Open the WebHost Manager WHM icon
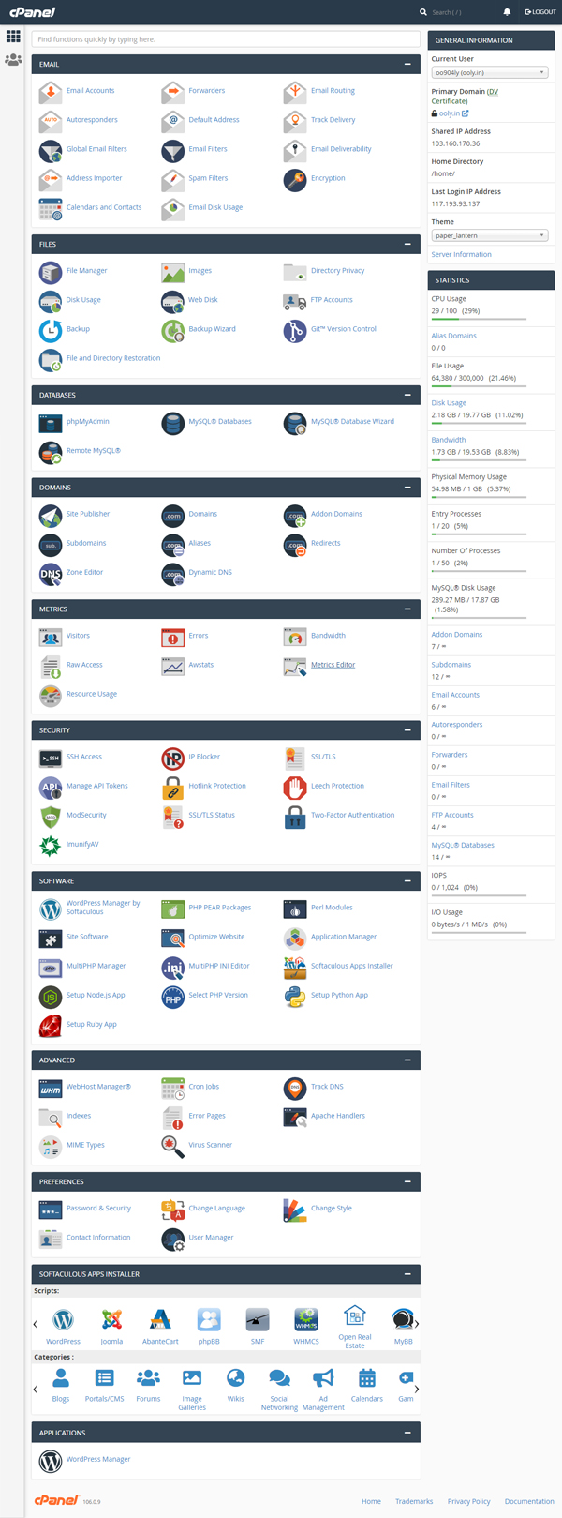The width and height of the screenshot is (562, 1518). [51, 1087]
